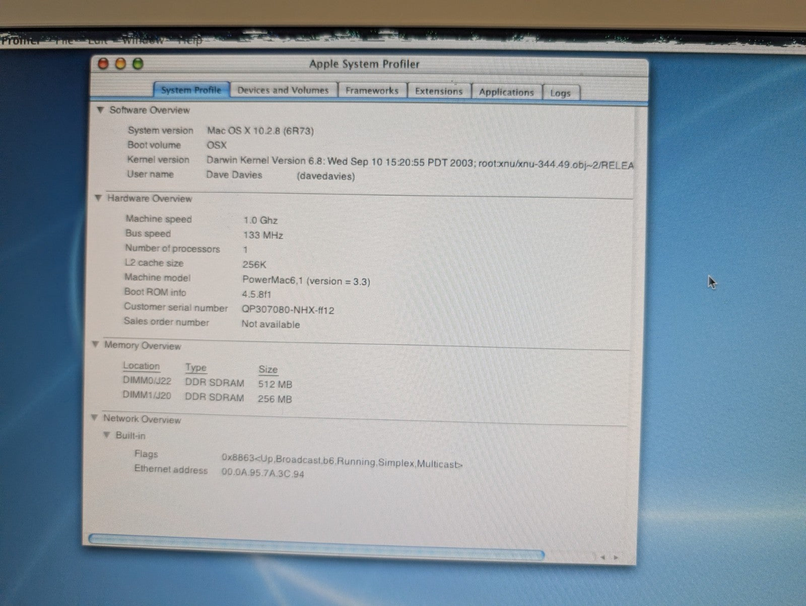Switch to the Logs tab
Screen dimensions: 806x606
pyautogui.click(x=560, y=93)
